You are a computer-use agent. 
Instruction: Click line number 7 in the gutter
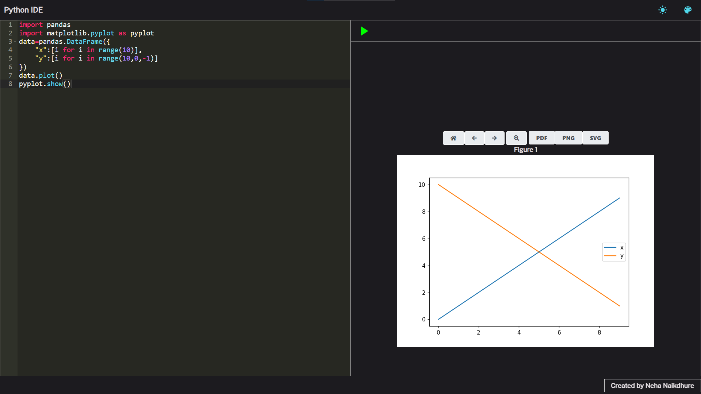[x=10, y=76]
